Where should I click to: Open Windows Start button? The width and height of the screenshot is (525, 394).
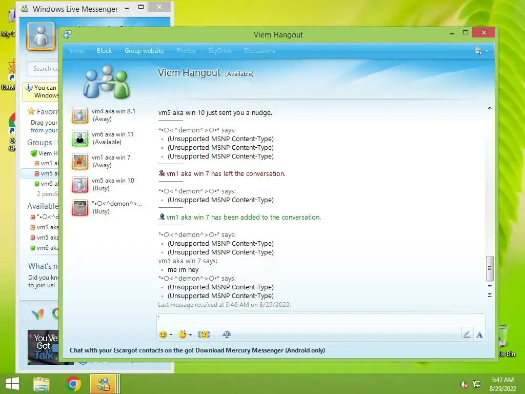[12, 384]
